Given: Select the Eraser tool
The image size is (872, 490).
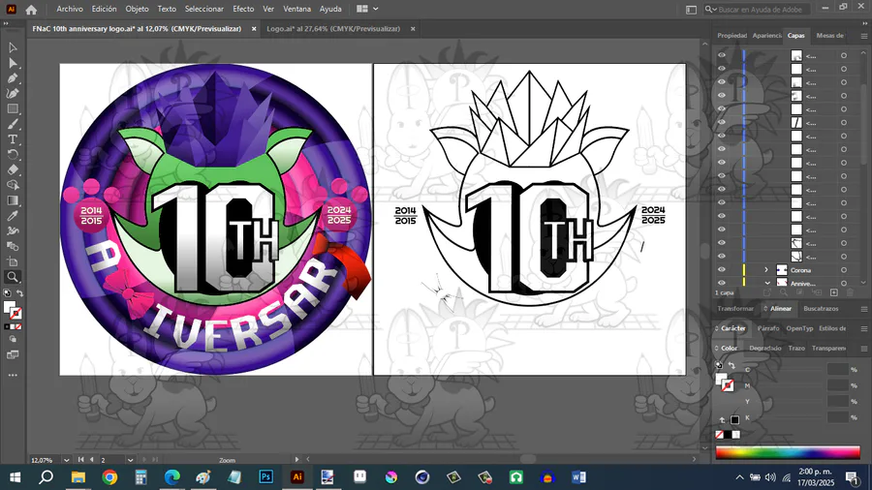Looking at the screenshot, I should [x=13, y=170].
